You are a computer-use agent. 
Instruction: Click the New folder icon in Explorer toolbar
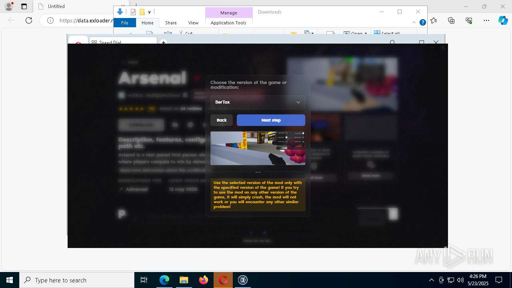[142, 12]
